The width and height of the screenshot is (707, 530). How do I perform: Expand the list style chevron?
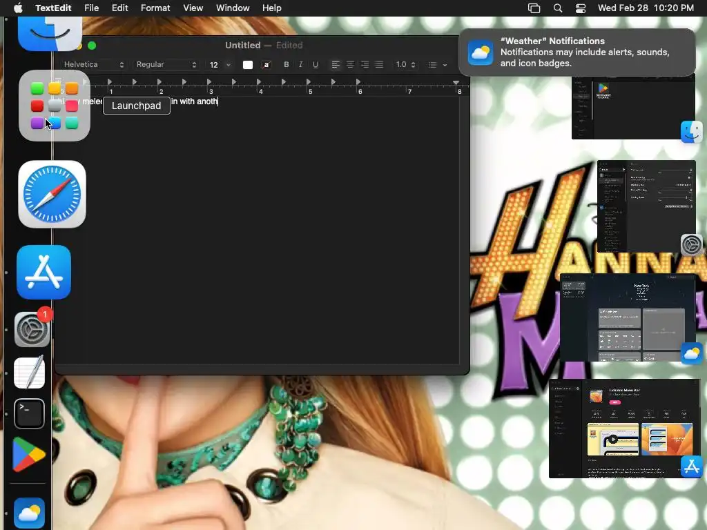tap(445, 65)
